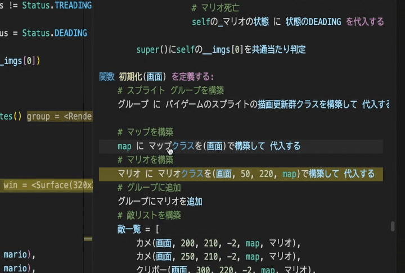Click the '関数' keyword
Image resolution: width=405 pixels, height=273 pixels.
(x=107, y=77)
